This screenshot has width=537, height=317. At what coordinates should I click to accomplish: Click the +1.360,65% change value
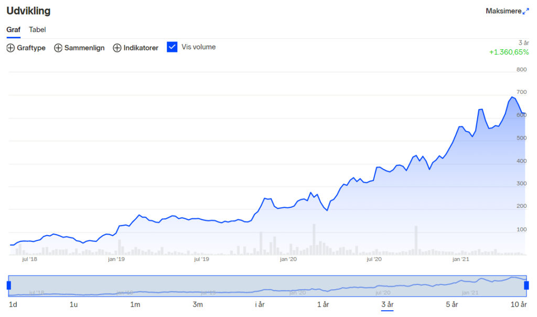[509, 52]
